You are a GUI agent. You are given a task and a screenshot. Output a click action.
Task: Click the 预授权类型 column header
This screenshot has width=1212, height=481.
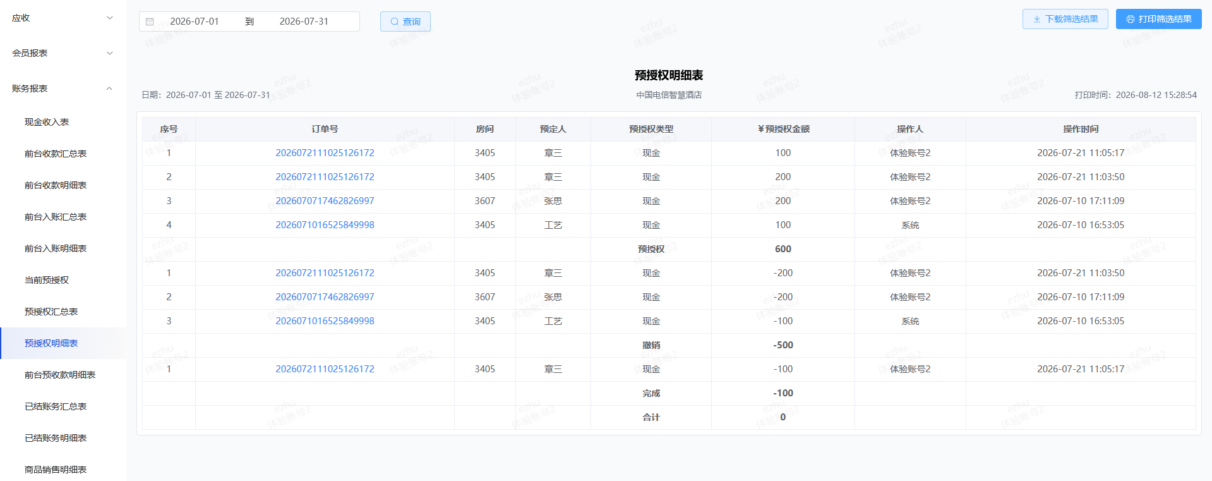pos(651,129)
